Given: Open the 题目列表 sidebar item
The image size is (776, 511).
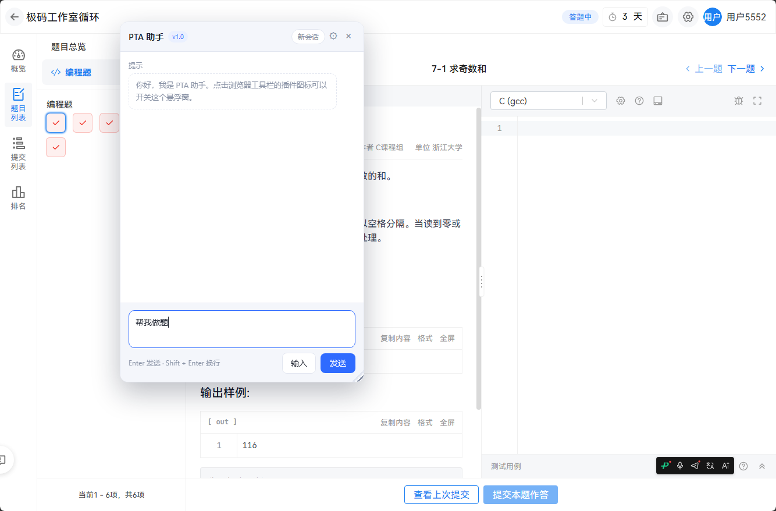Looking at the screenshot, I should click(18, 104).
